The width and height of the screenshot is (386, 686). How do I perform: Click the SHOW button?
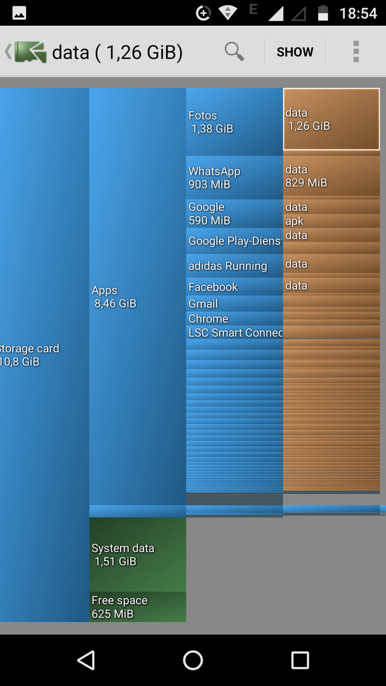pos(295,52)
